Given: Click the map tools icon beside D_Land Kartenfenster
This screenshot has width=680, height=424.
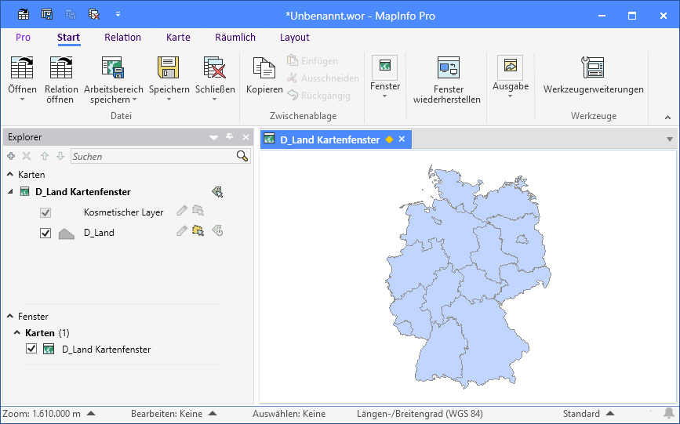Looking at the screenshot, I should click(x=217, y=192).
